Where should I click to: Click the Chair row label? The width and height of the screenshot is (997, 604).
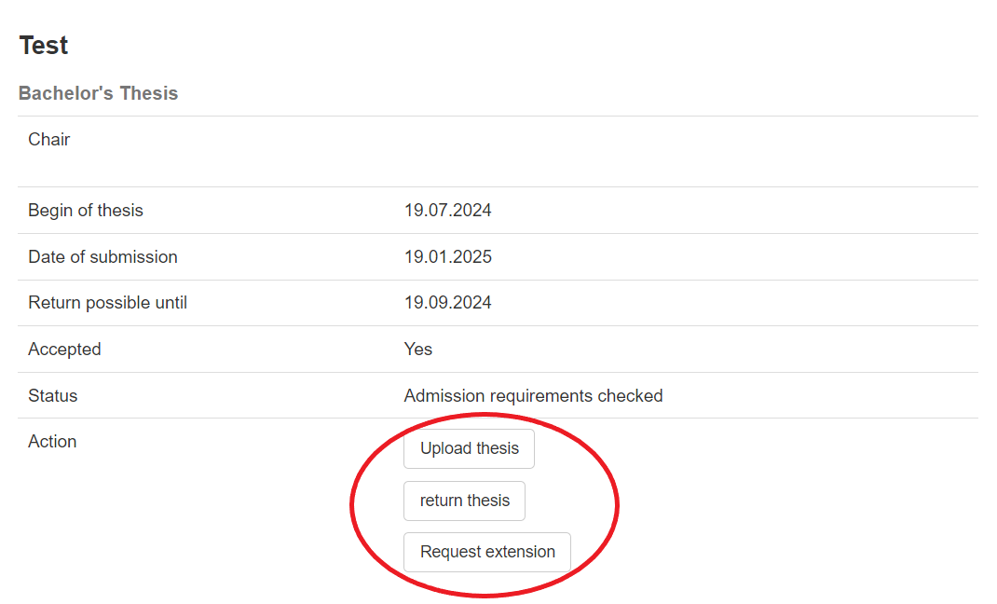coord(49,140)
